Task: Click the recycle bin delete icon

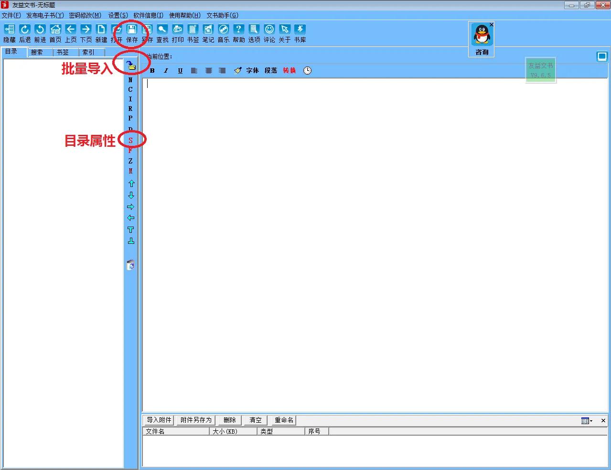Action: click(130, 265)
